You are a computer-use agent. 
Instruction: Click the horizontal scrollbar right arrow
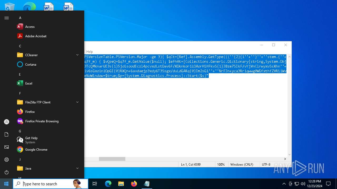pos(285,159)
